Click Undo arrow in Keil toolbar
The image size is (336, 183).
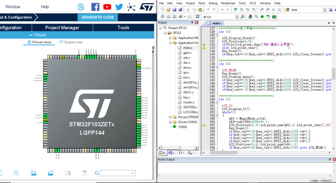[208, 10]
